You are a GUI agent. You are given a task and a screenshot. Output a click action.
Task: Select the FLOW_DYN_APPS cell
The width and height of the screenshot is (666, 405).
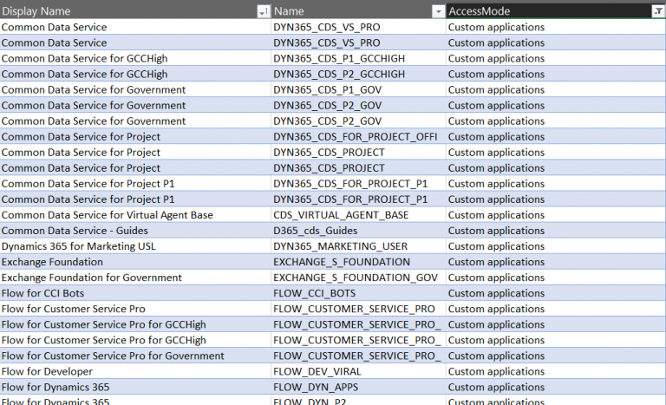pyautogui.click(x=316, y=387)
